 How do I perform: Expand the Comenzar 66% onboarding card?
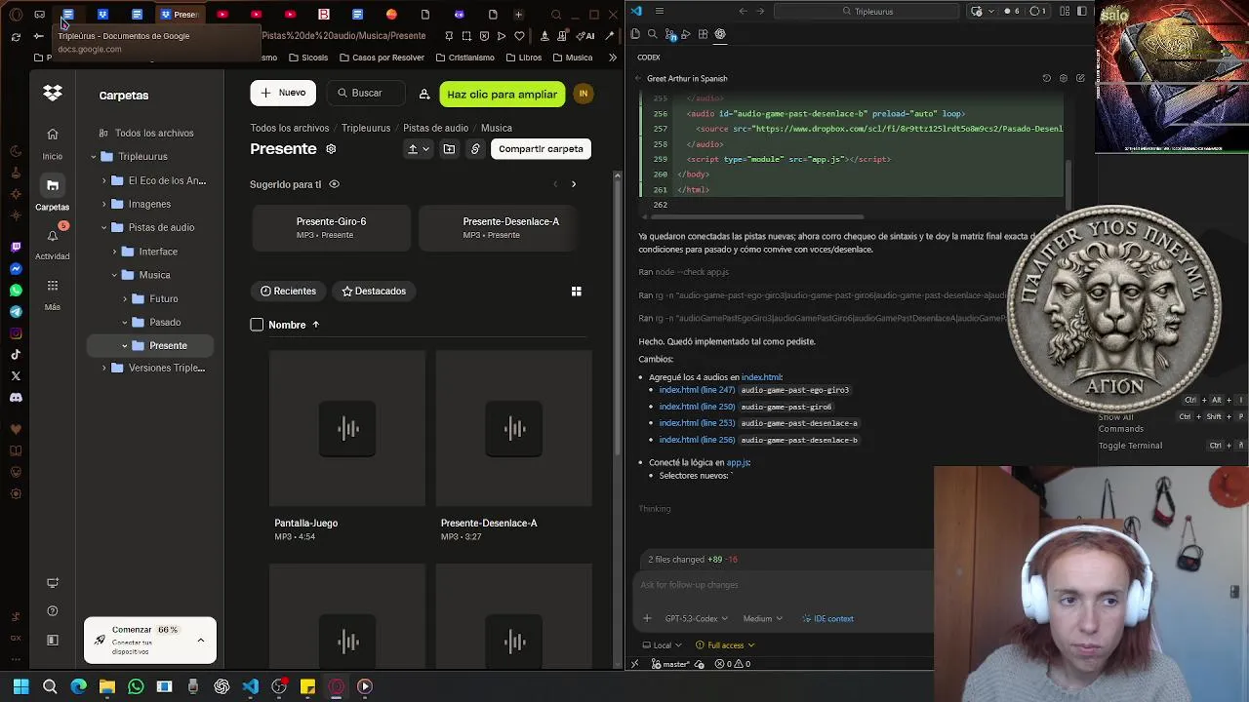coord(201,640)
